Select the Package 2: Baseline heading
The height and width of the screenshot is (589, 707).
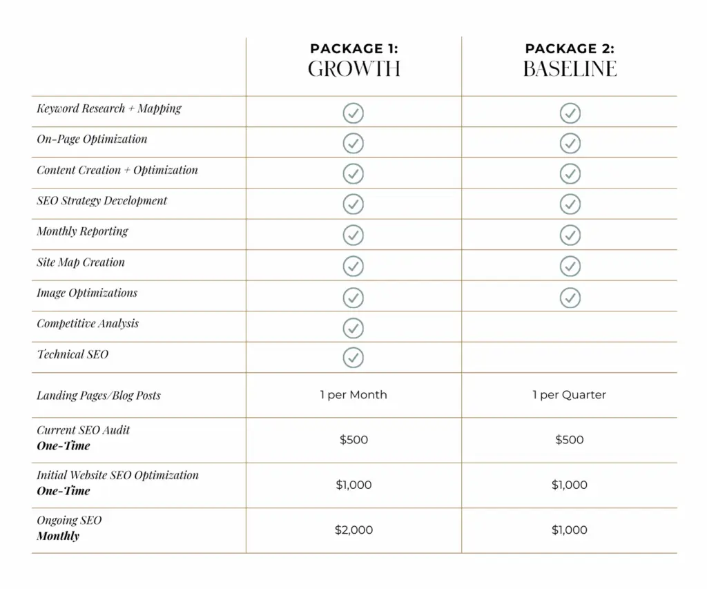point(570,60)
